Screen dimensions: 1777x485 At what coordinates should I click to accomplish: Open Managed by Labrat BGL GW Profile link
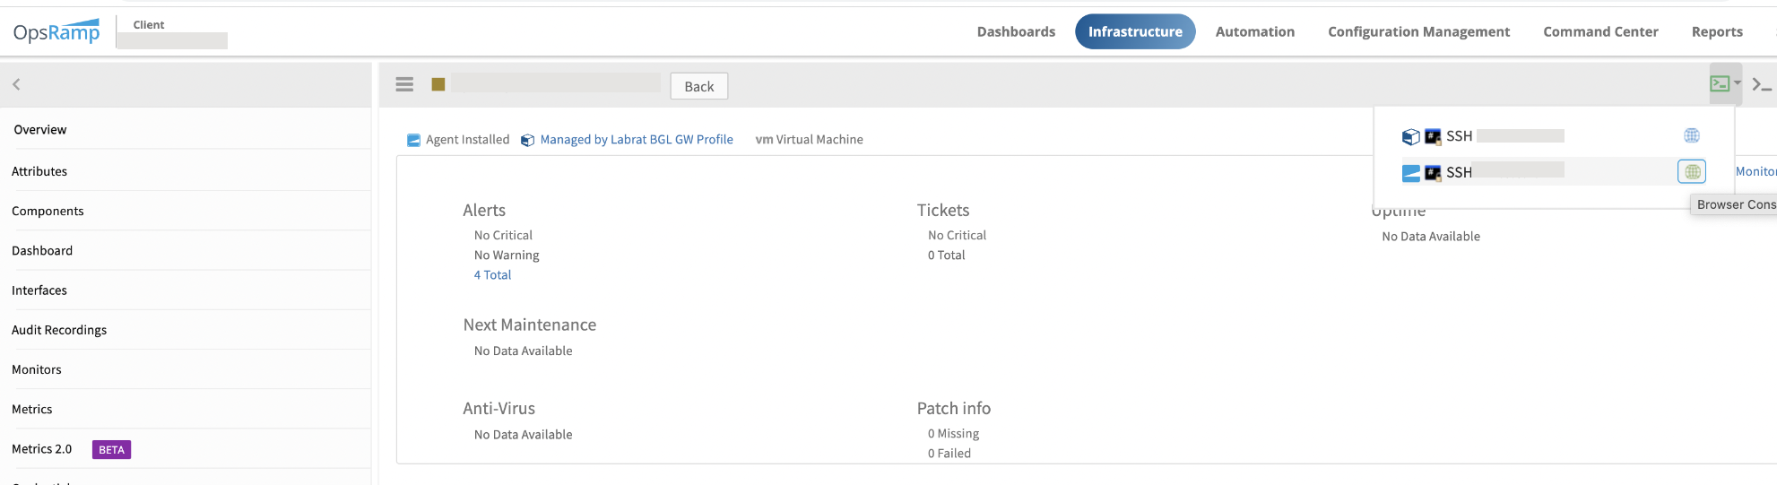pos(637,140)
